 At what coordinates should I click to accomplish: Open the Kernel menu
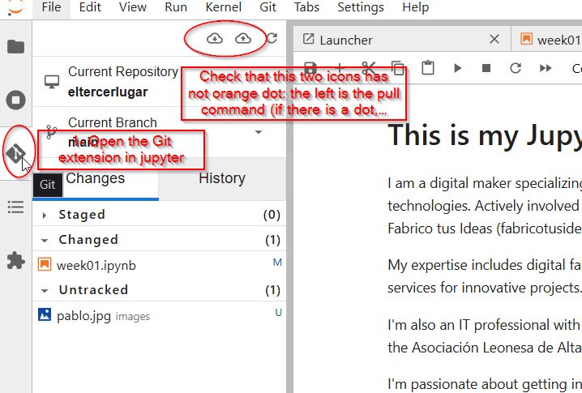(x=223, y=7)
